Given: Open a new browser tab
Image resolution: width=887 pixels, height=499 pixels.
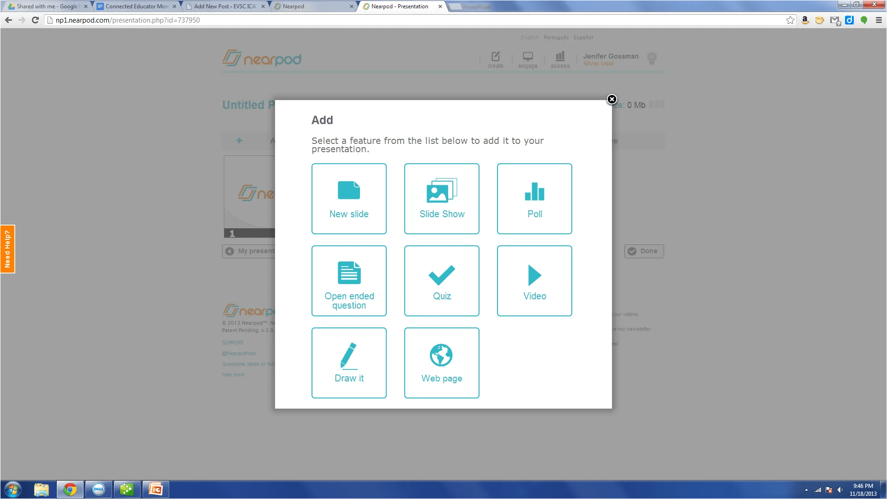Looking at the screenshot, I should [455, 6].
